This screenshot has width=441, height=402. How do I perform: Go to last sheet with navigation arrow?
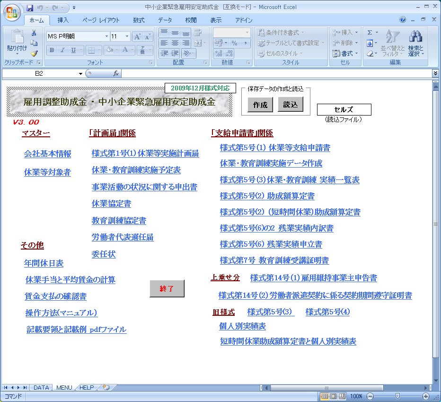(25, 388)
